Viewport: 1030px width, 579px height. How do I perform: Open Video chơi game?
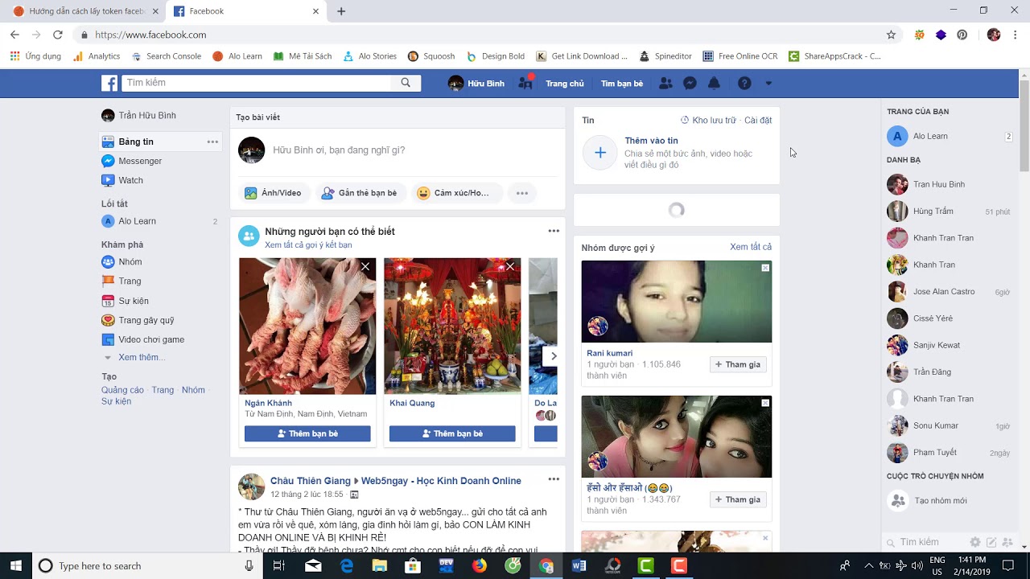pos(150,339)
